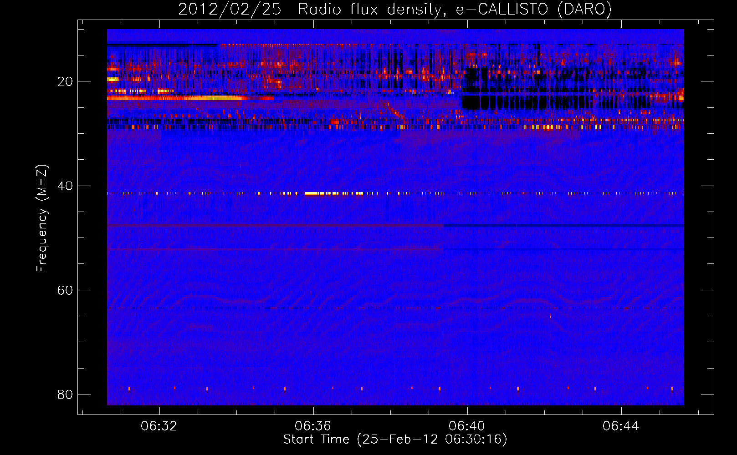
Task: Click the 20 MHz frequency tick label
Action: point(65,81)
